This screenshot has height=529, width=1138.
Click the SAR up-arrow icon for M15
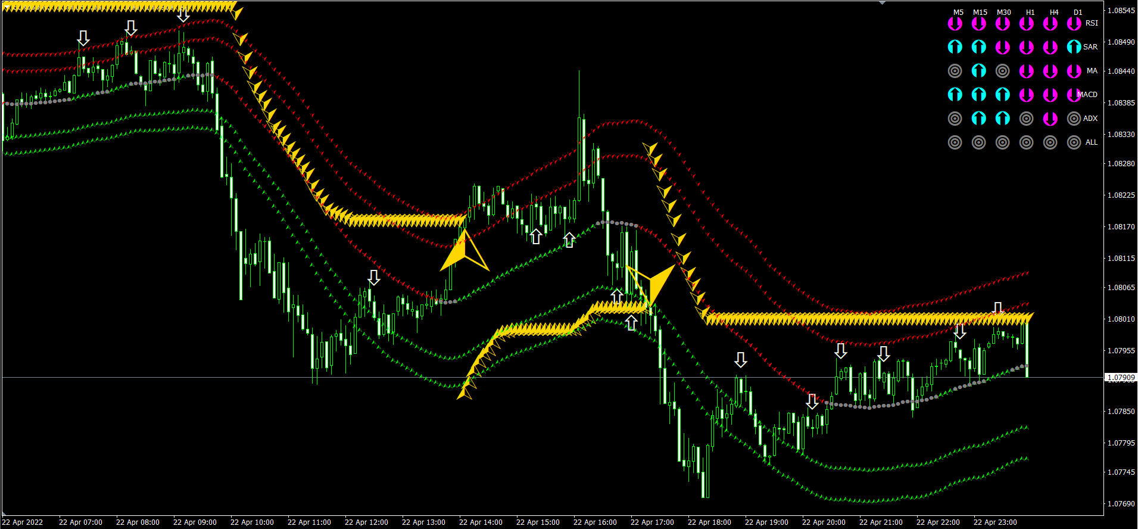[979, 47]
